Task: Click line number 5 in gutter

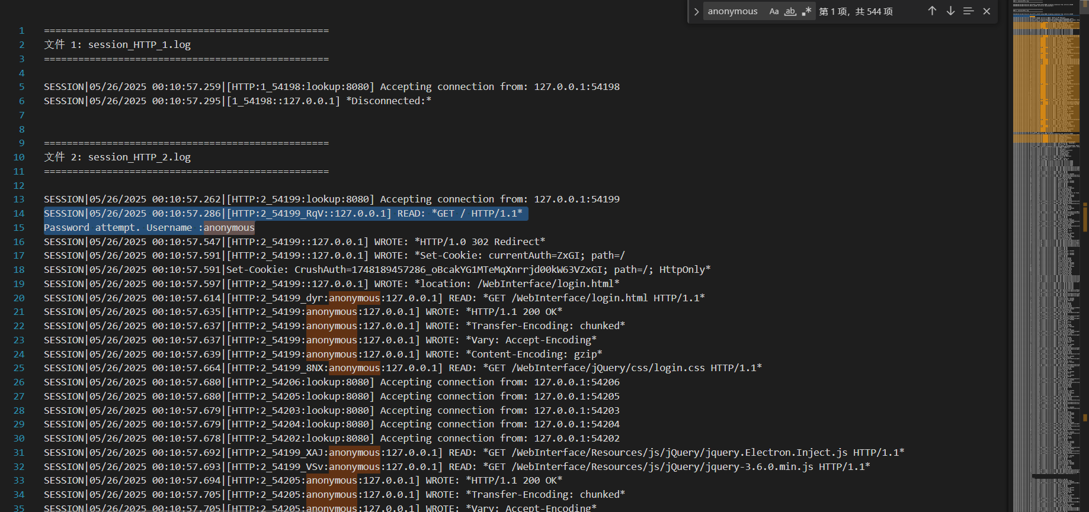Action: tap(22, 87)
